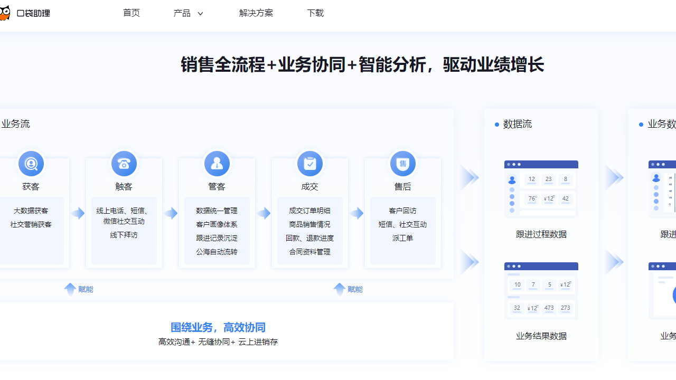
Task: Click the 下载 navigation link
Action: 315,13
